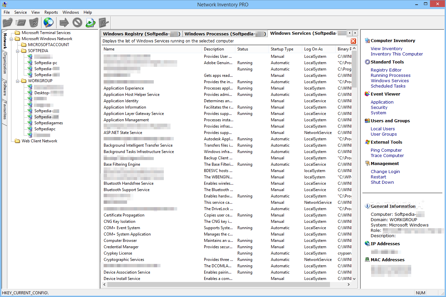
Task: Sort services by the Name column header
Action: click(152, 49)
